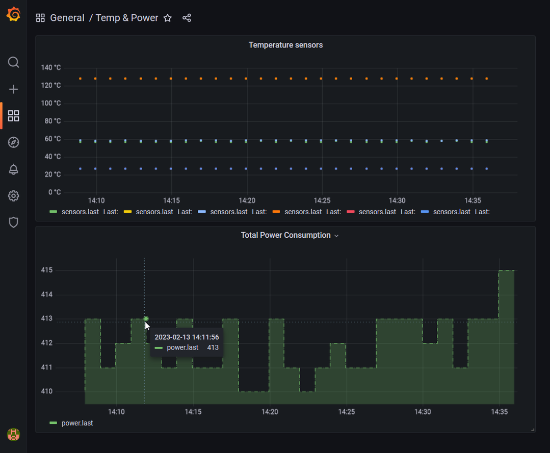The image size is (550, 453).
Task: Open the Explore compass icon
Action: [x=13, y=142]
